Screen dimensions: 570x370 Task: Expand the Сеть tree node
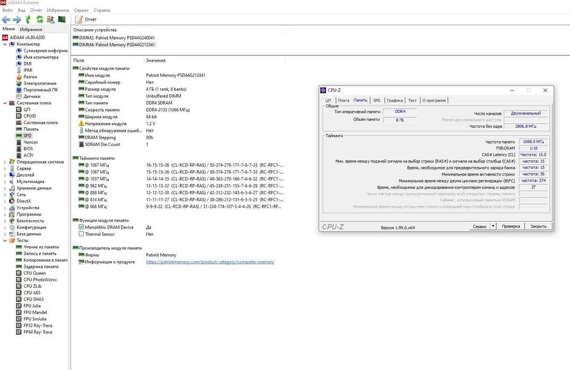pos(5,194)
